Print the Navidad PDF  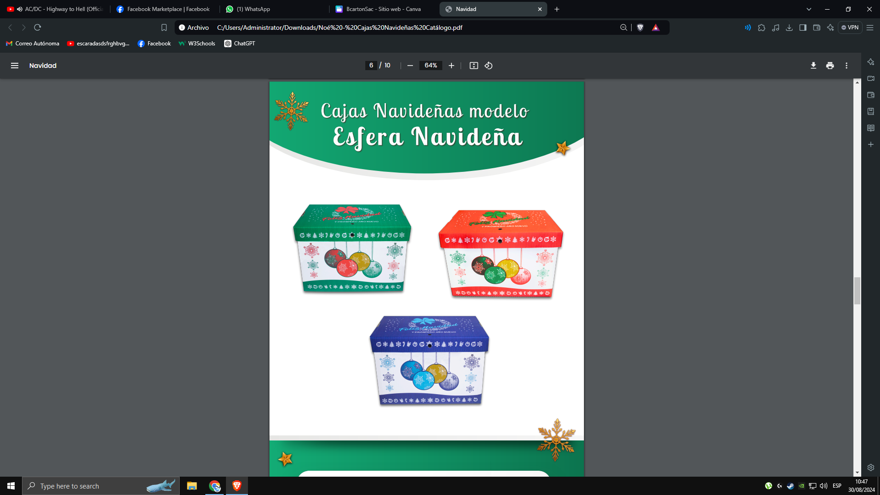coord(830,66)
